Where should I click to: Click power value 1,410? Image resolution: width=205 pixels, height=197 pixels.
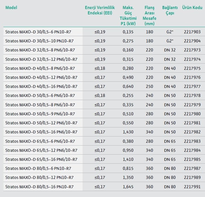(128, 159)
